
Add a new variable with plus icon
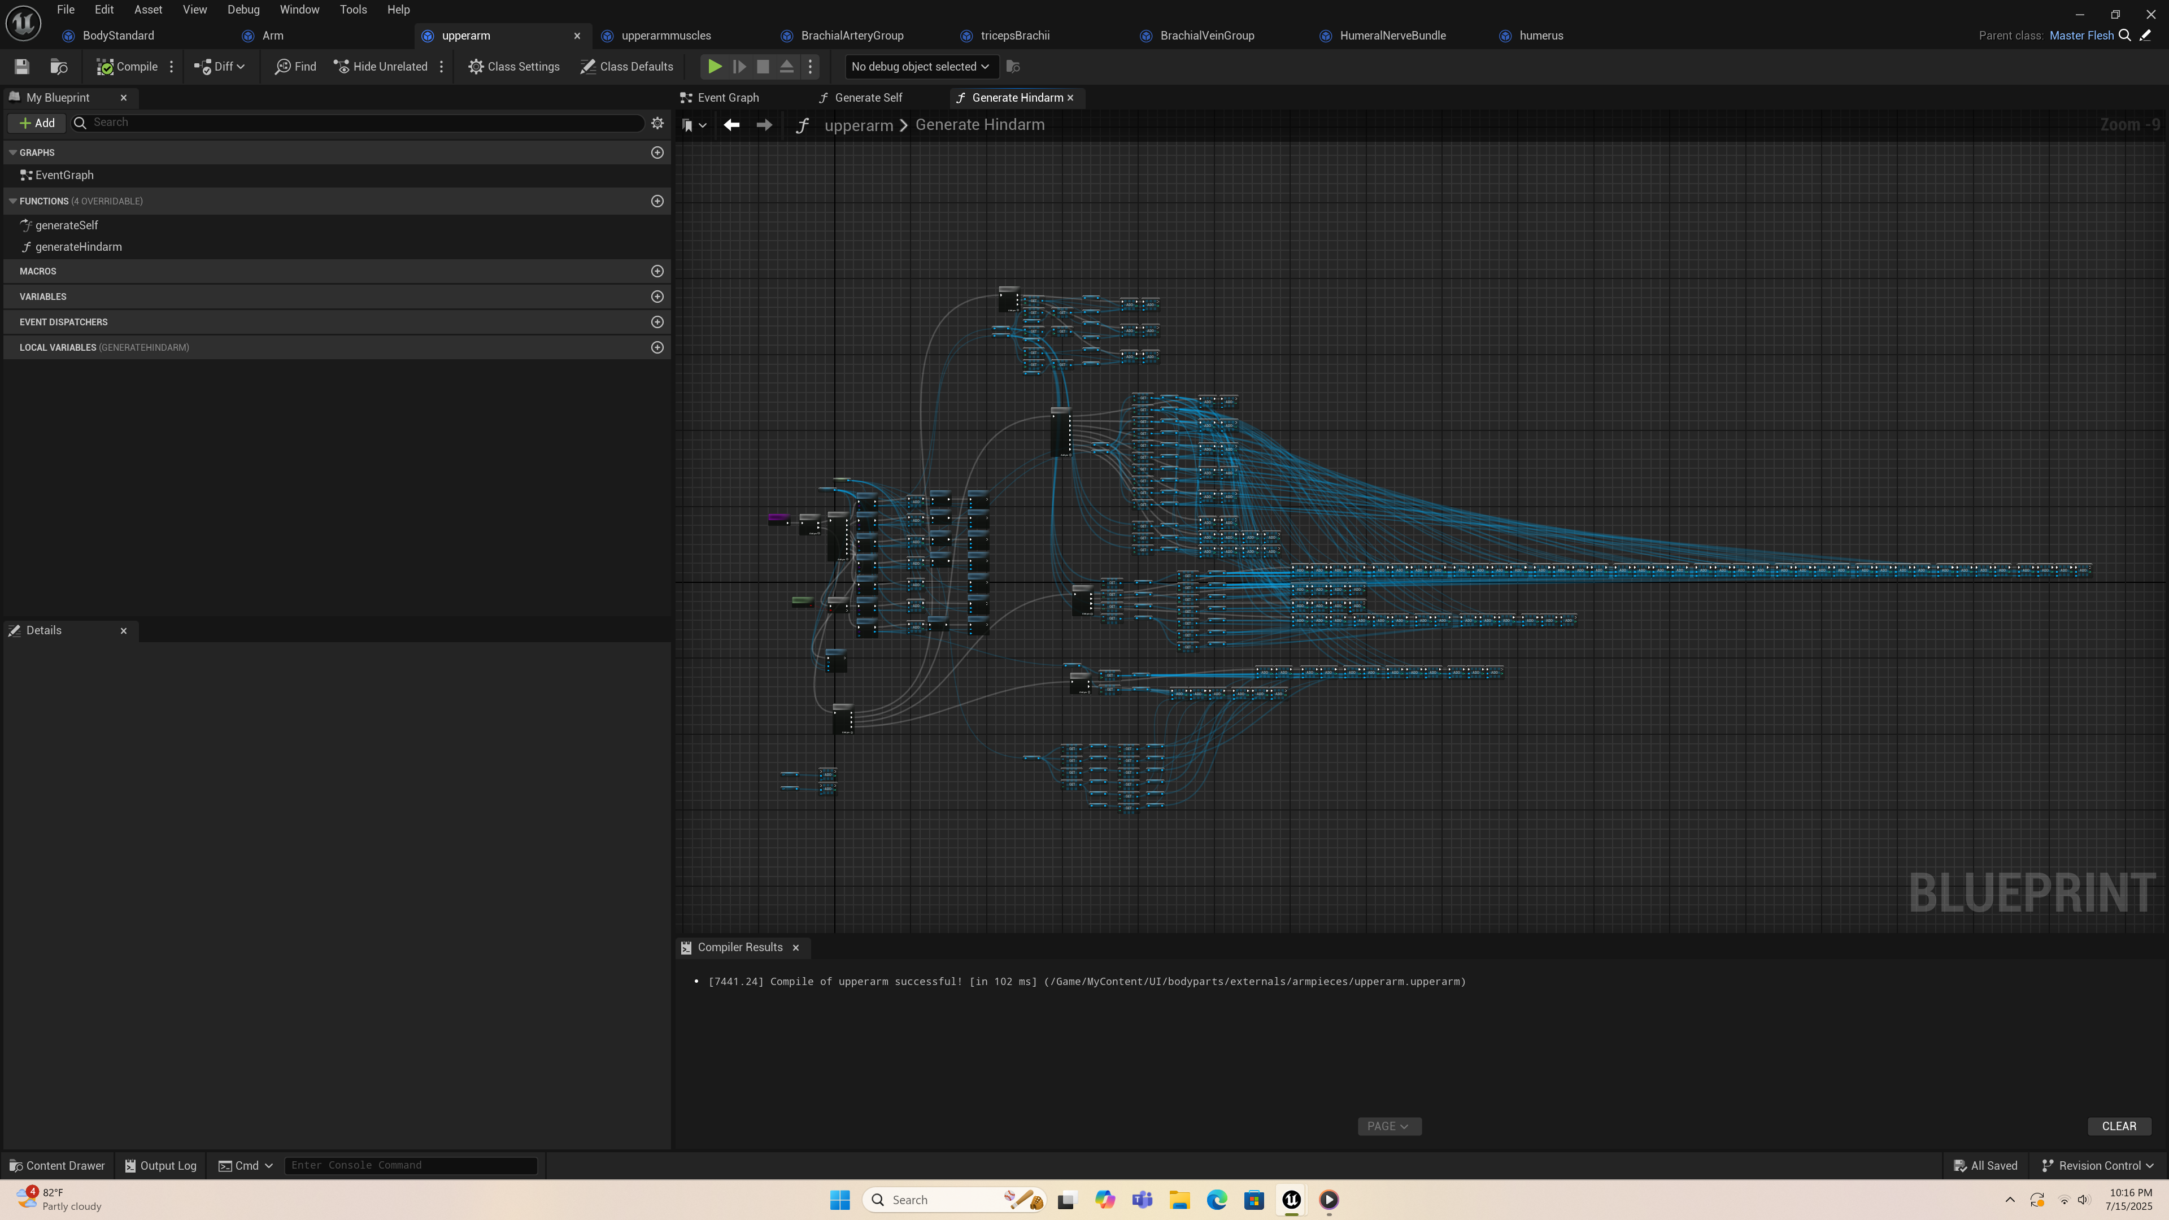click(x=657, y=297)
